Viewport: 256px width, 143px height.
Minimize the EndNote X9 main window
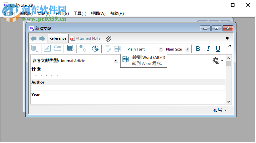pyautogui.click(x=218, y=5)
